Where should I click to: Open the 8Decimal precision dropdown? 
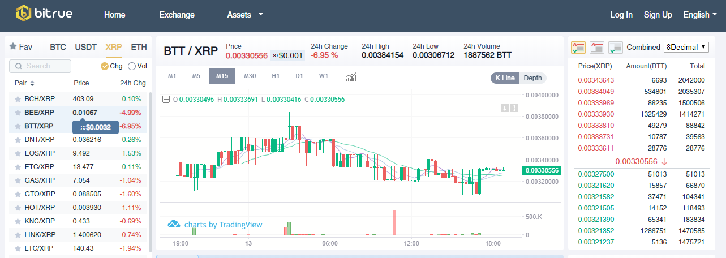(x=686, y=47)
